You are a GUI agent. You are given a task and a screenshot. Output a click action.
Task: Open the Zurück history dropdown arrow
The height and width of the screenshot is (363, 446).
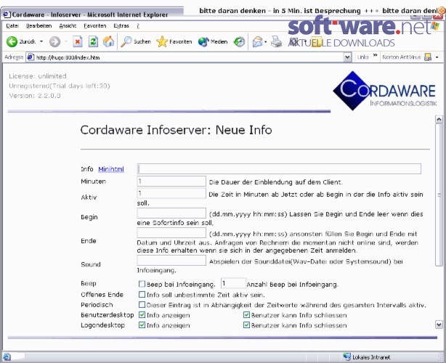point(41,41)
